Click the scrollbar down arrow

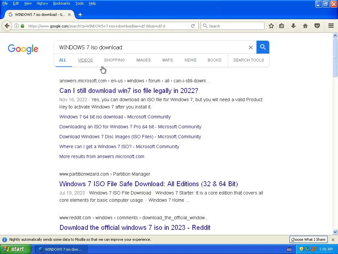[x=335, y=232]
